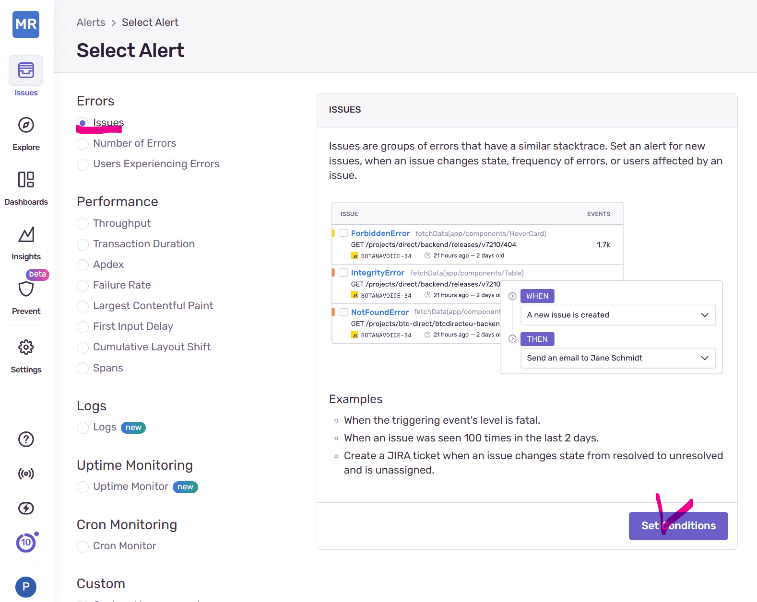757x602 pixels.
Task: Go to Dashboards in the sidebar
Action: click(x=26, y=180)
